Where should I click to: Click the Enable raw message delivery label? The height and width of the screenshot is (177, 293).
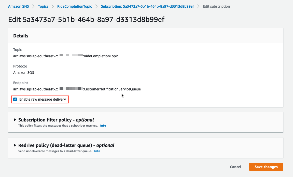coord(43,99)
